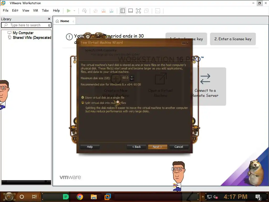
Task: Cancel the New Virtual Machine Wizard
Action: coord(179,147)
